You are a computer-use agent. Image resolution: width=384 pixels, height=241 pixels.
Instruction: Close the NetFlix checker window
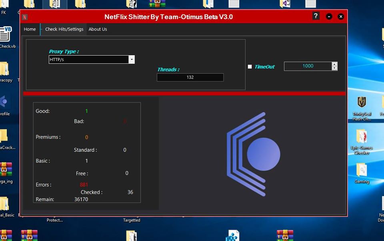(341, 16)
